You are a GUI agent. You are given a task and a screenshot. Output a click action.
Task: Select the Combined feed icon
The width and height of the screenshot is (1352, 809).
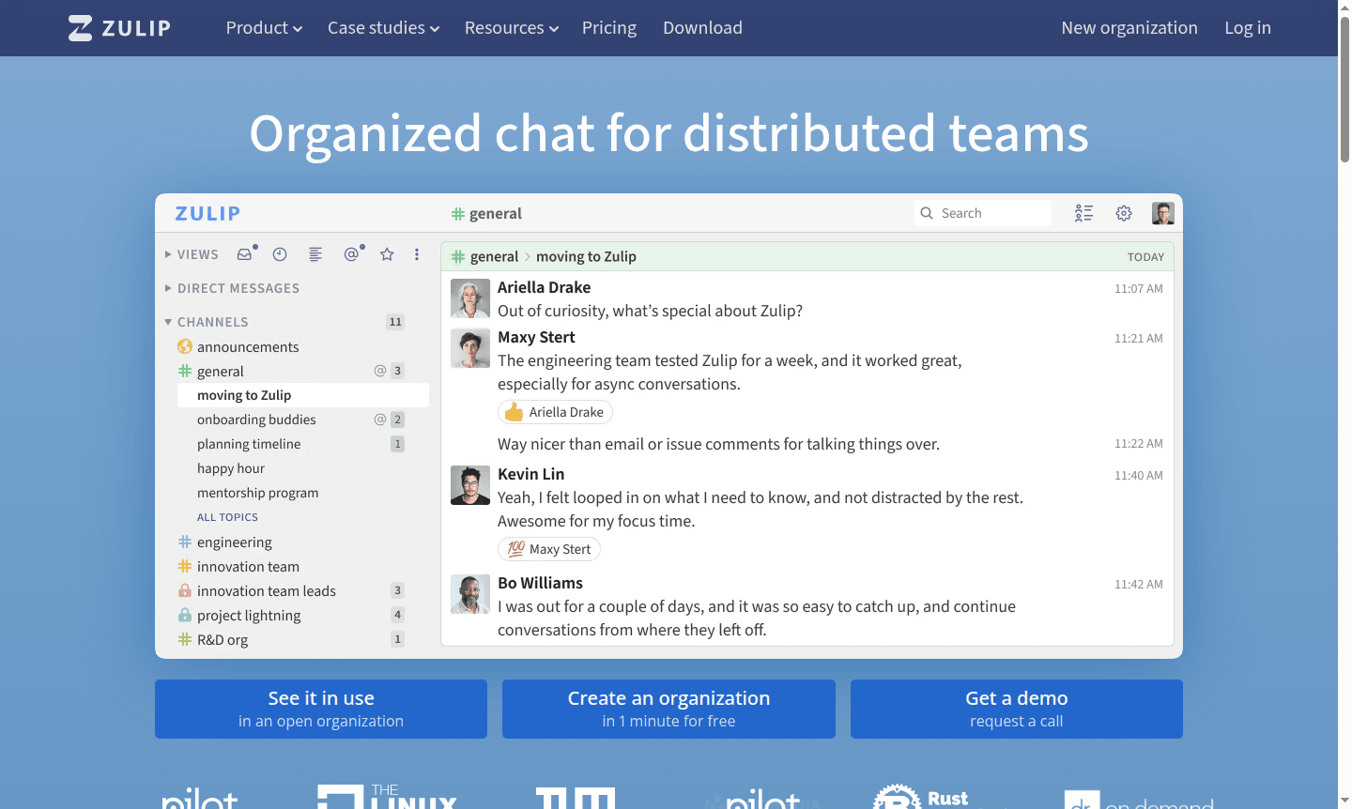[x=315, y=253]
